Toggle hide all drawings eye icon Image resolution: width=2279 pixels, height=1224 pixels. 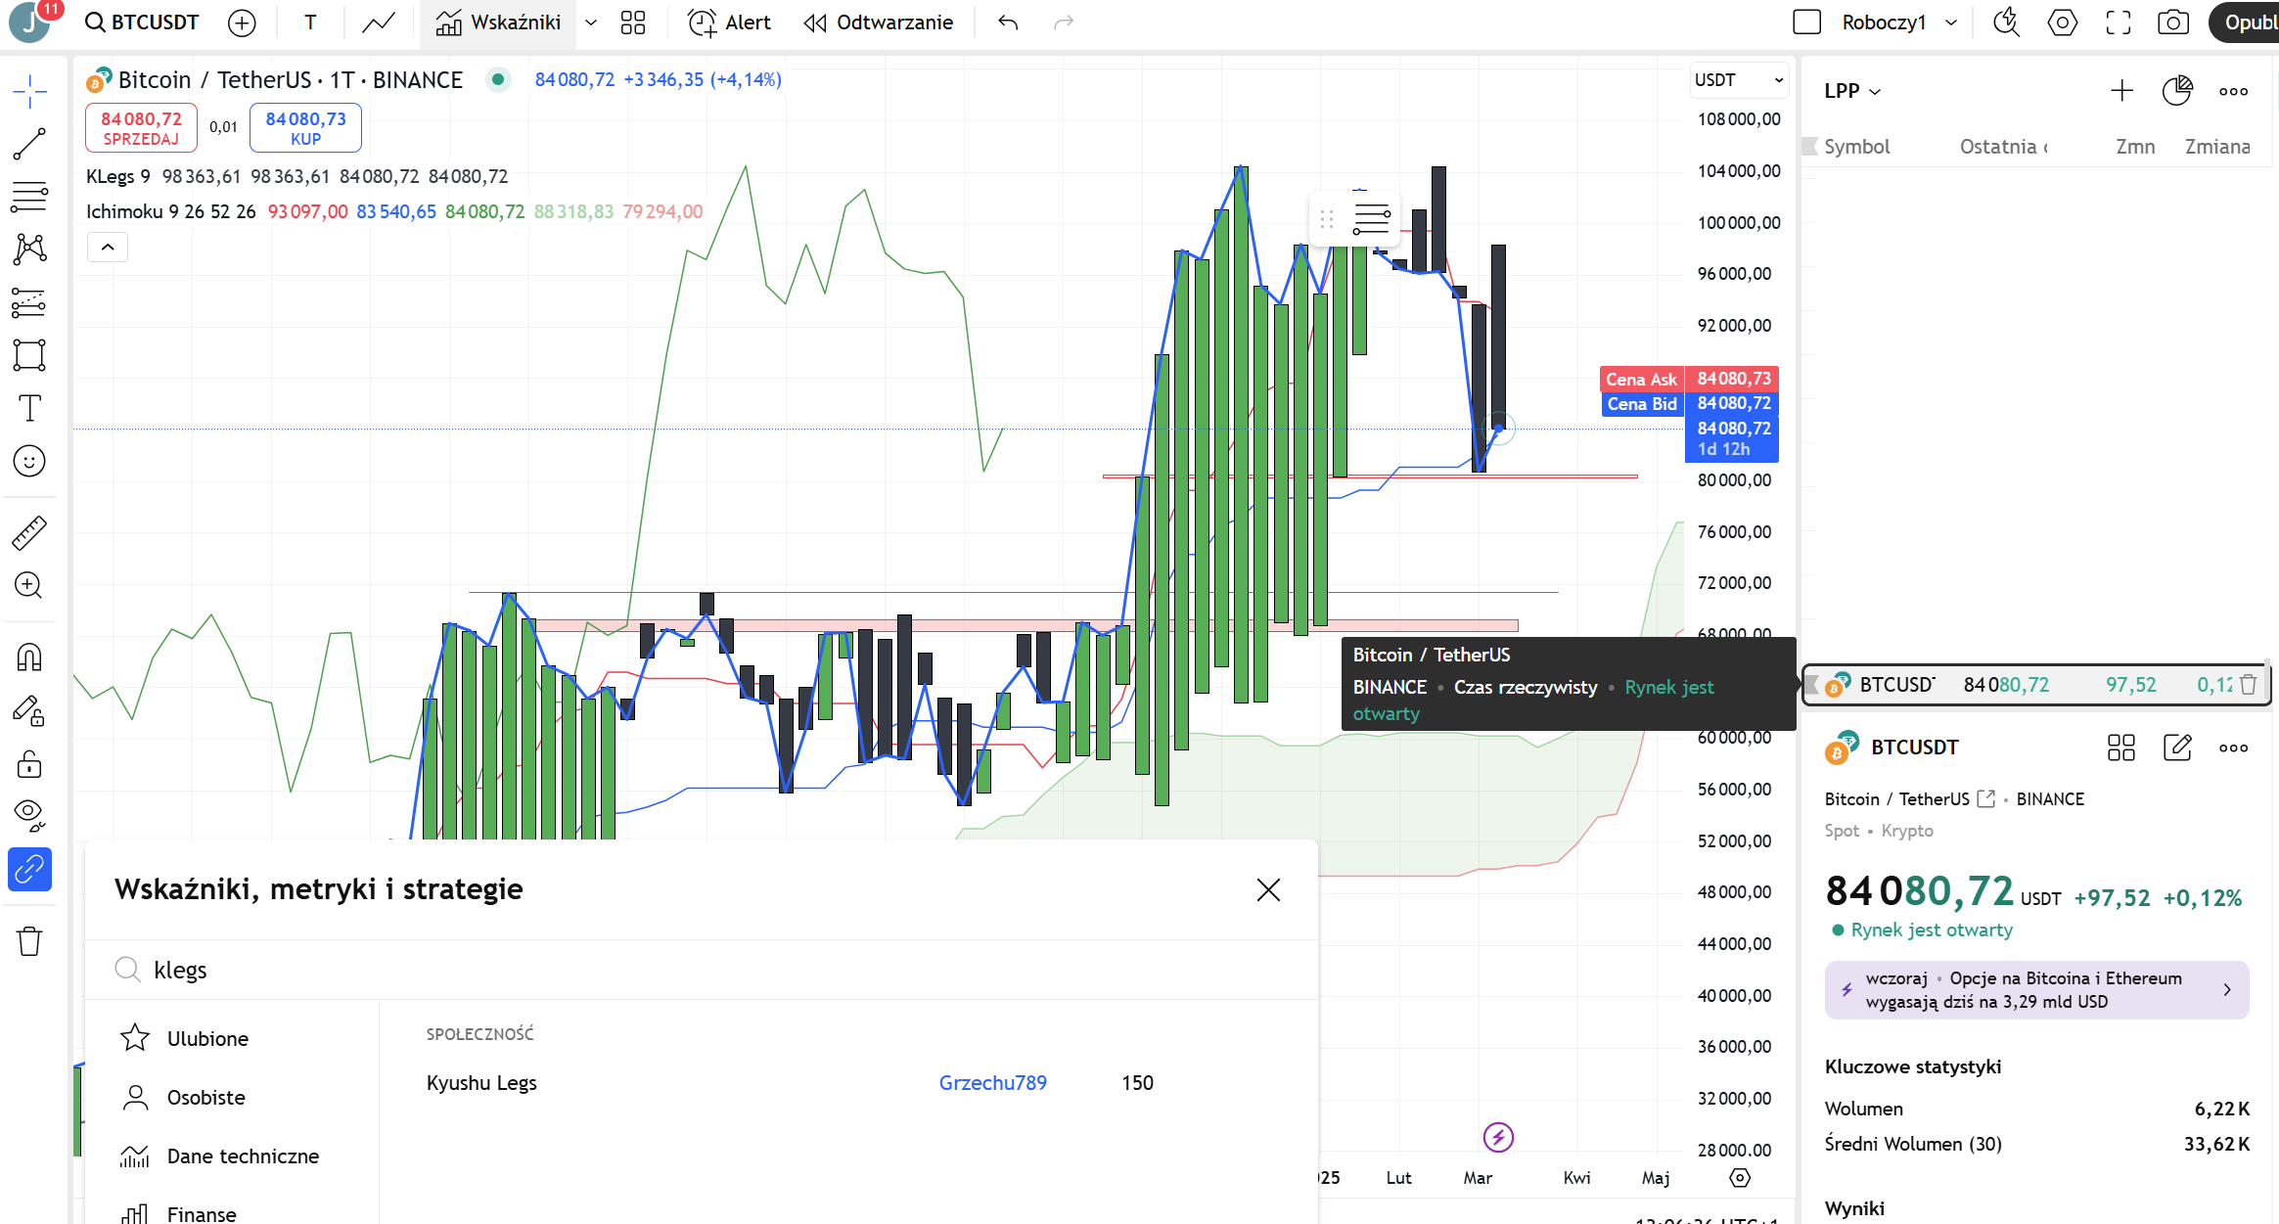tap(29, 815)
